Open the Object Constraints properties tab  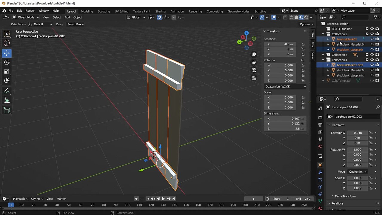(x=320, y=194)
